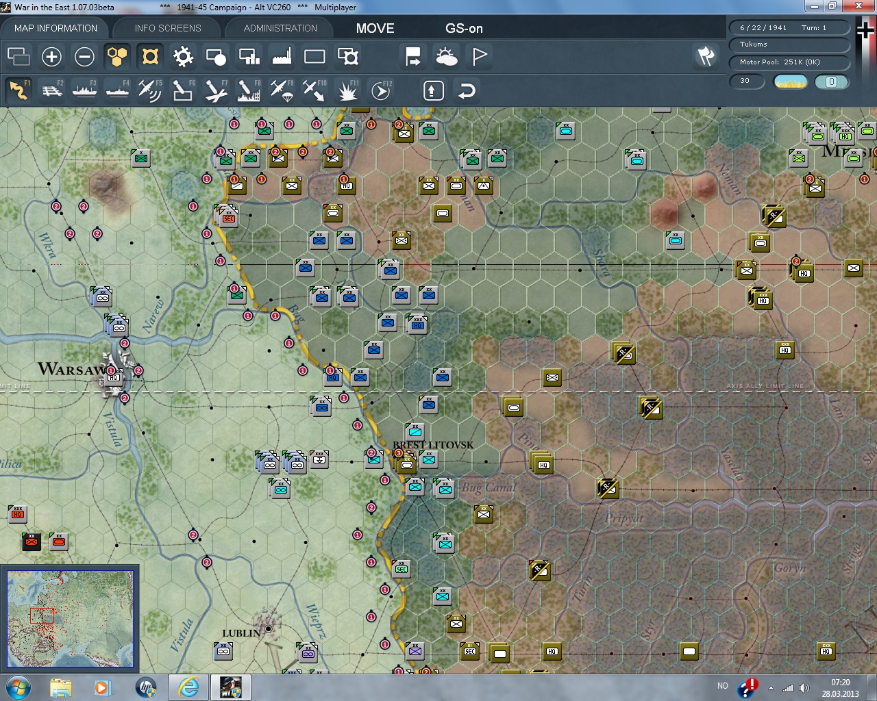Screen dimensions: 877x701
Task: Click the F11 explosion icon
Action: coord(347,90)
